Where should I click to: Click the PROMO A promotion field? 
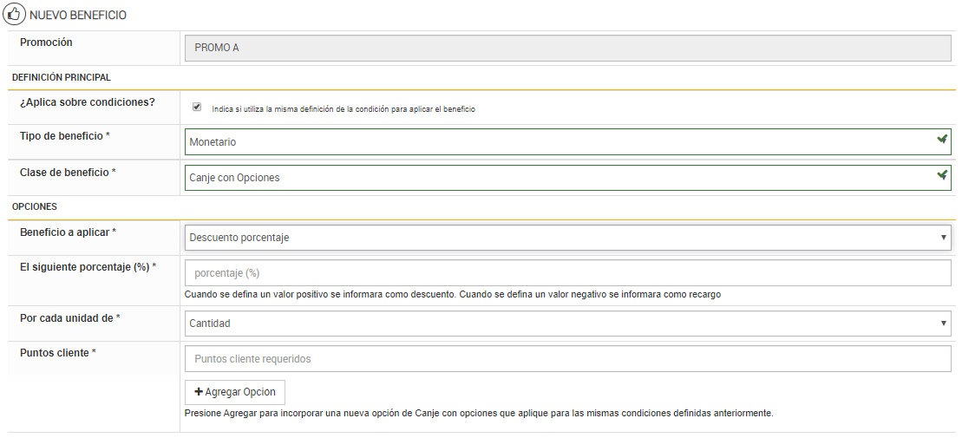pos(567,48)
